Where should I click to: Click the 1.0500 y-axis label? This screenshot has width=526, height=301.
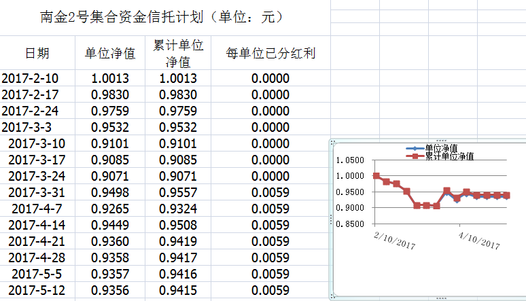(x=350, y=160)
